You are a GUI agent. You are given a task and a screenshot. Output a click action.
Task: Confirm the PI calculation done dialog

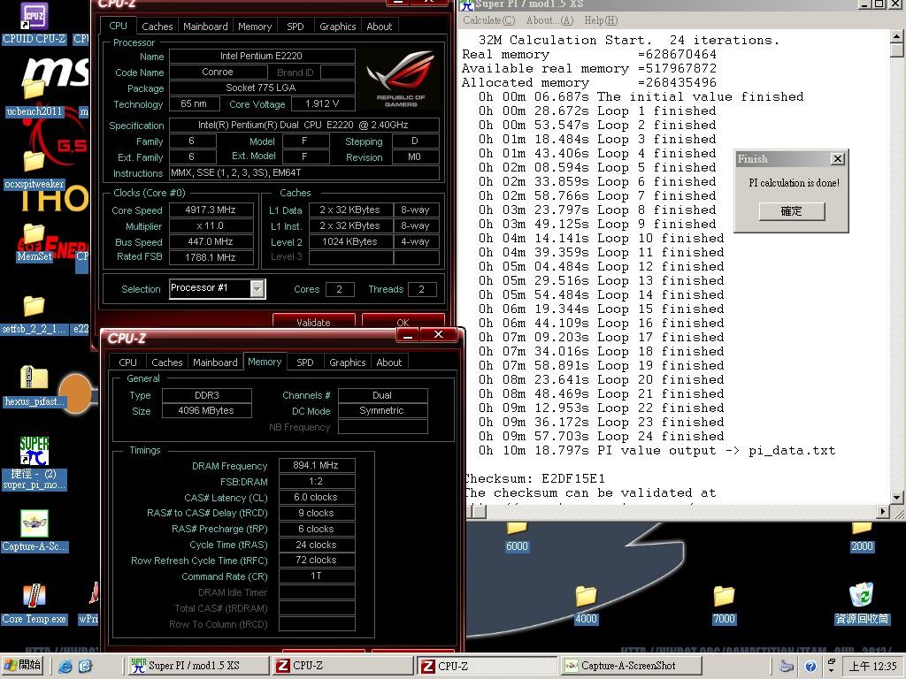(792, 211)
